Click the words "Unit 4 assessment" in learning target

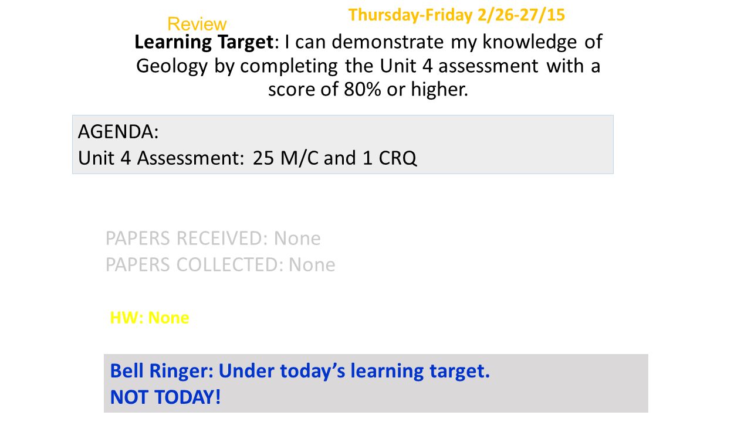point(459,66)
